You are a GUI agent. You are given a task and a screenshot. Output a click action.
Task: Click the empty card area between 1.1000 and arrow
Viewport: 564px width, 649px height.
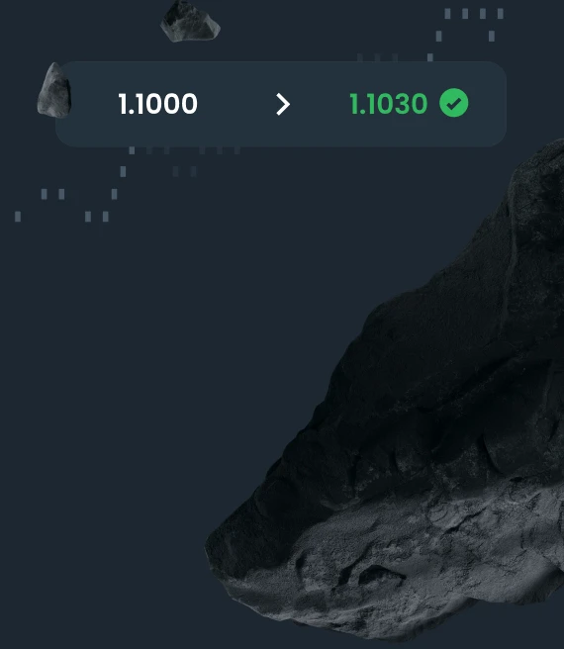[236, 104]
